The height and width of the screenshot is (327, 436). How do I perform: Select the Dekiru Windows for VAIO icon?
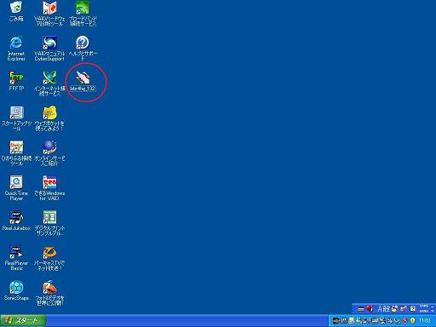pos(49,188)
